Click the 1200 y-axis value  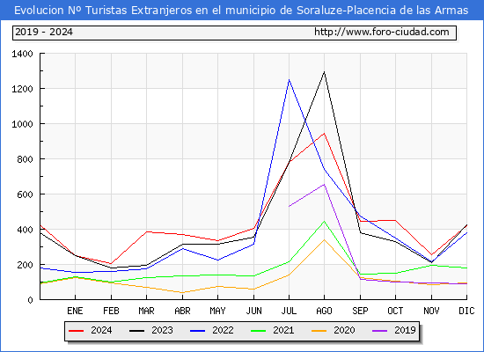[x=22, y=89]
